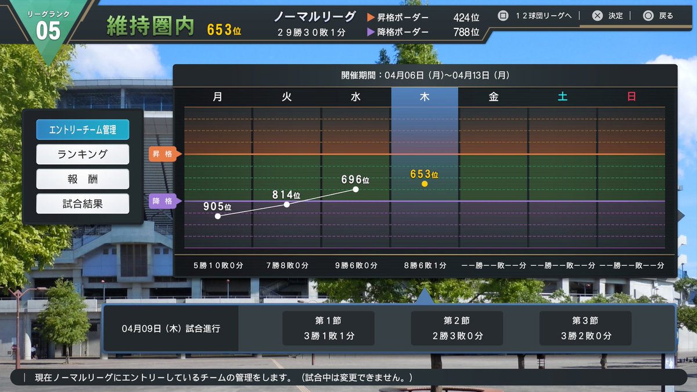Open 試合結果 from the side menu
The height and width of the screenshot is (392, 697).
82,203
